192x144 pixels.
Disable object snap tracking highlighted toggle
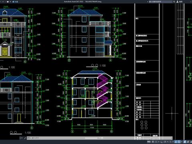tap(176, 142)
